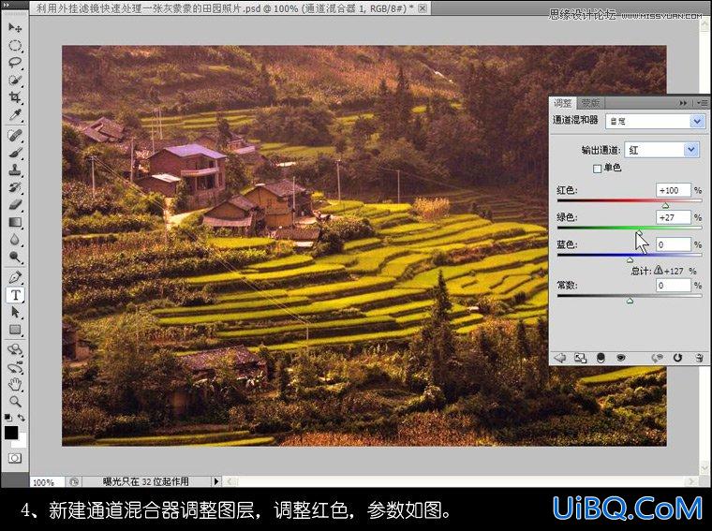Click the 绿色 value field showing +27
This screenshot has width=712, height=531.
pyautogui.click(x=673, y=217)
